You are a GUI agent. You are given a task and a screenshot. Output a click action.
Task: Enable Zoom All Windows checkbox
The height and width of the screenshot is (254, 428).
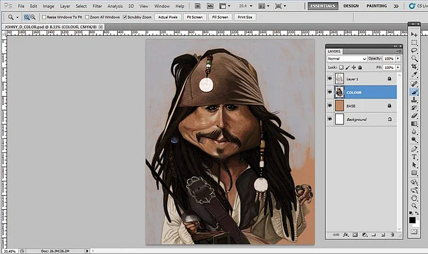[87, 17]
